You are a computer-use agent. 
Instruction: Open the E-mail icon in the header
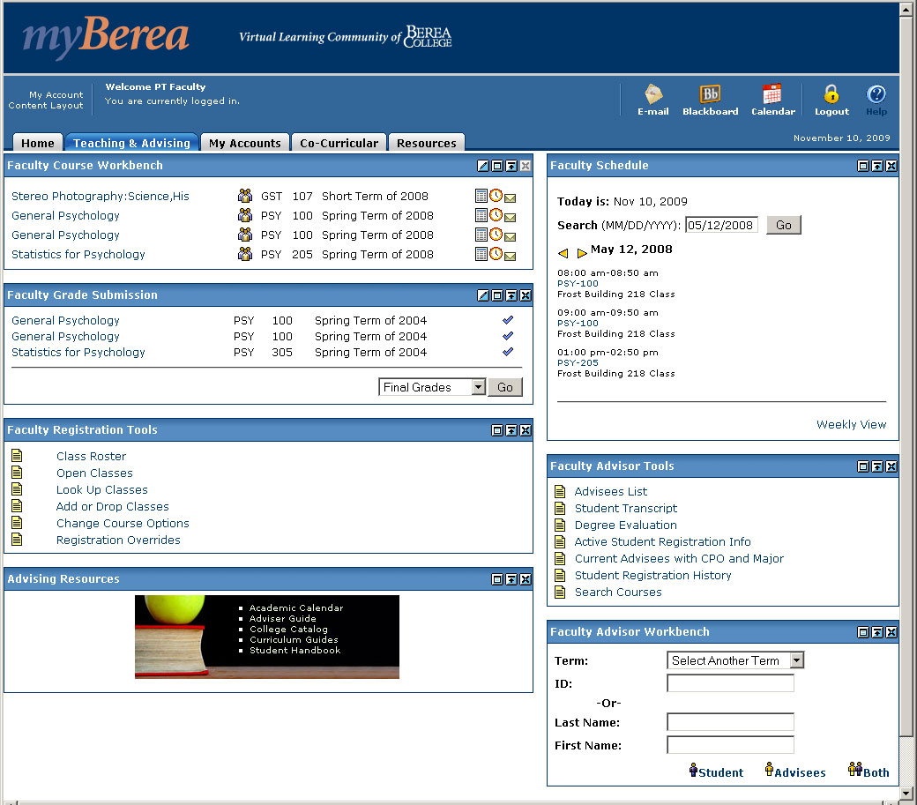pos(653,94)
